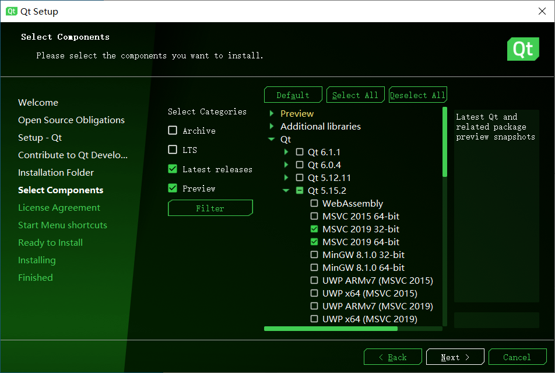Apply categories with the Filter button
Image resolution: width=555 pixels, height=373 pixels.
tap(210, 208)
